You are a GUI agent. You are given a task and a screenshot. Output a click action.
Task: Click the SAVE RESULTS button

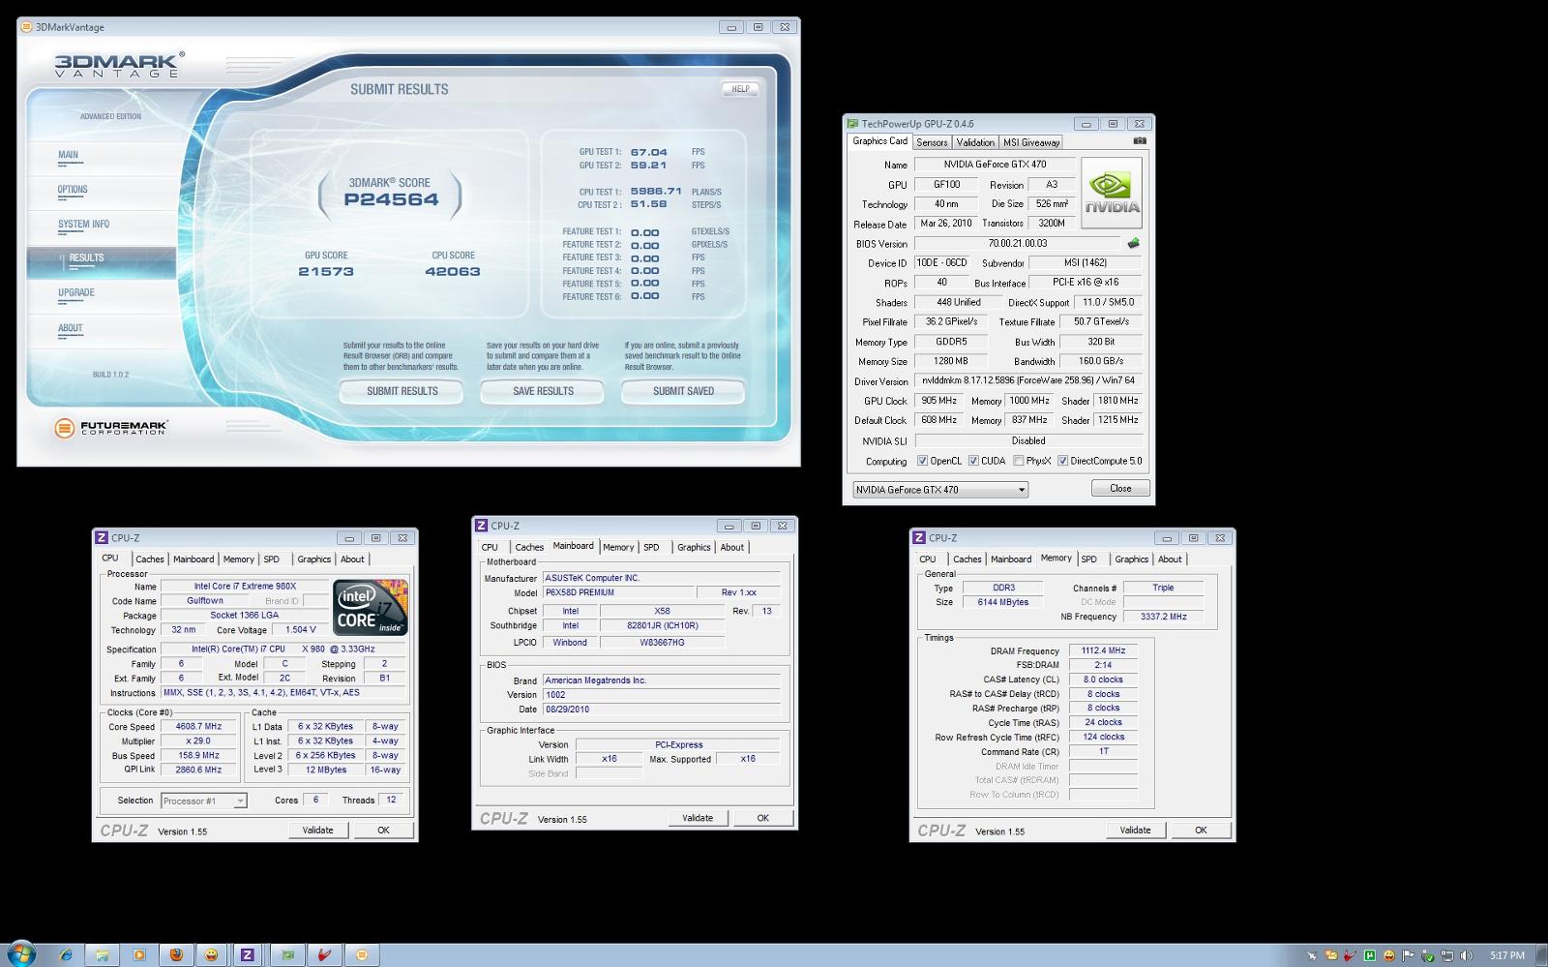click(543, 391)
